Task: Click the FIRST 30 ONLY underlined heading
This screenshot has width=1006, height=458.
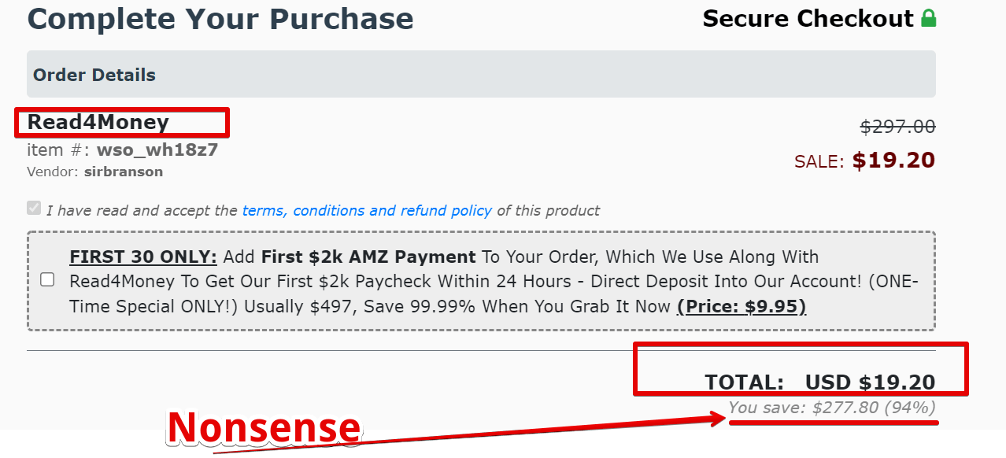Action: [143, 257]
